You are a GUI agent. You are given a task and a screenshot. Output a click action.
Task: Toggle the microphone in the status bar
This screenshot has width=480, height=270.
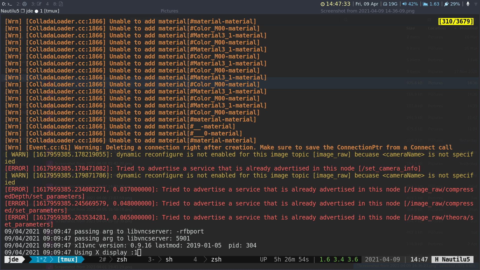[x=468, y=4]
